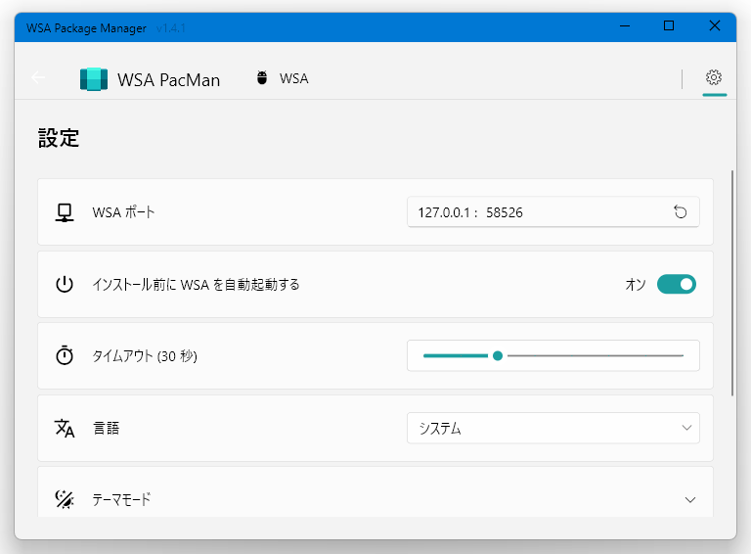This screenshot has width=751, height=554.
Task: Click the WSA PacMan cube logo
Action: (x=94, y=79)
